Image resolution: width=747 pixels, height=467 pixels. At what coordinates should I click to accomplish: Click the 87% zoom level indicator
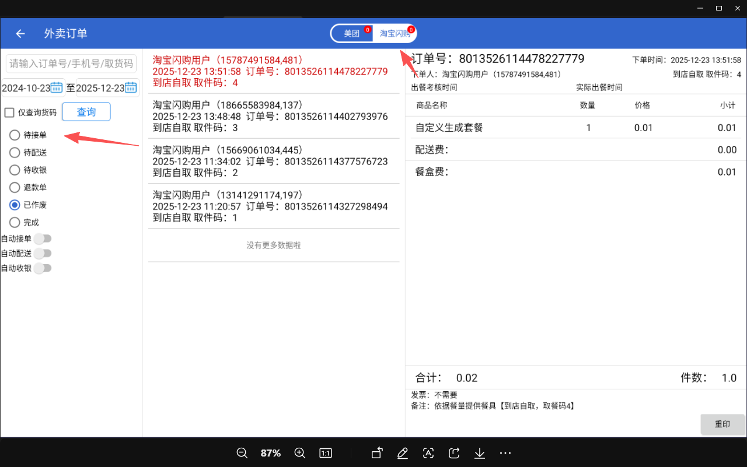271,453
